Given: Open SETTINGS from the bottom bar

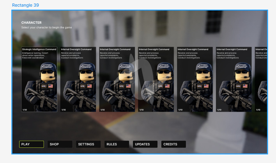Looking at the screenshot, I should pyautogui.click(x=88, y=144).
